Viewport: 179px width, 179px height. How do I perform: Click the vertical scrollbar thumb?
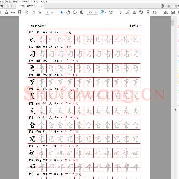click(173, 22)
